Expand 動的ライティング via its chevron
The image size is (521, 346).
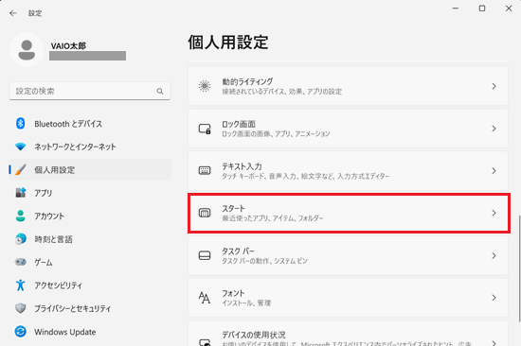(x=494, y=86)
